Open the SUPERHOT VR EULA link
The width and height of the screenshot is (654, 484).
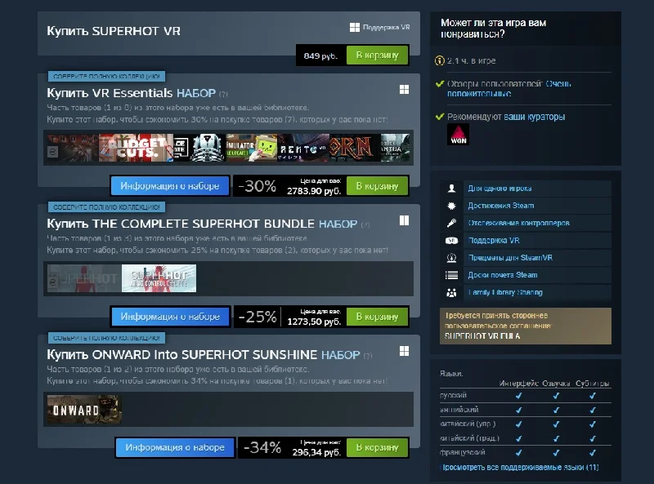(x=482, y=335)
